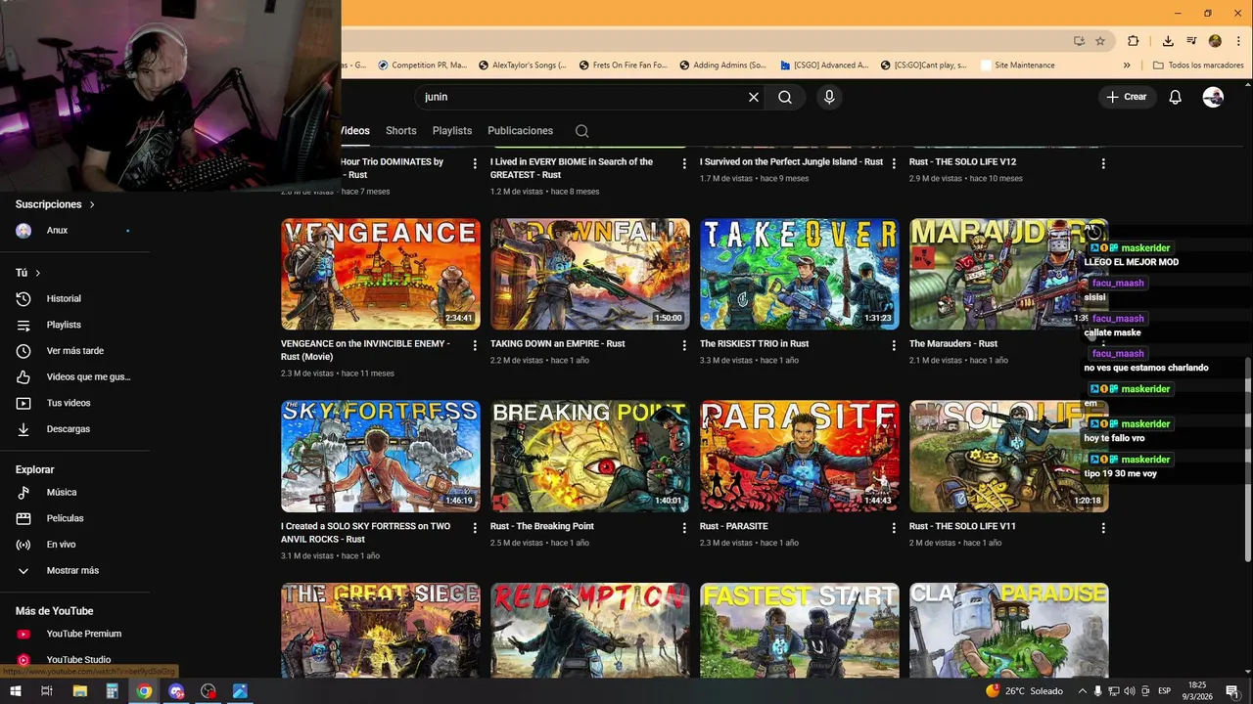
Task: Show hidden system tray icons arrow
Action: click(x=1083, y=691)
